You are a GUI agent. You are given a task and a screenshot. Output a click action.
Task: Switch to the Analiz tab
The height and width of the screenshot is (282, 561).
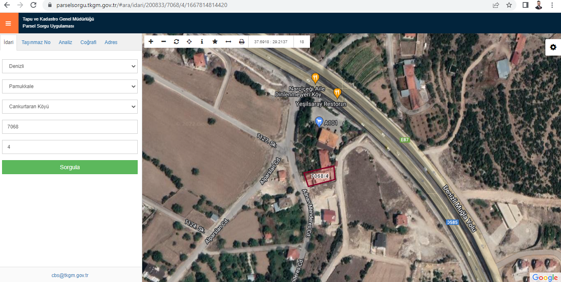(x=66, y=42)
